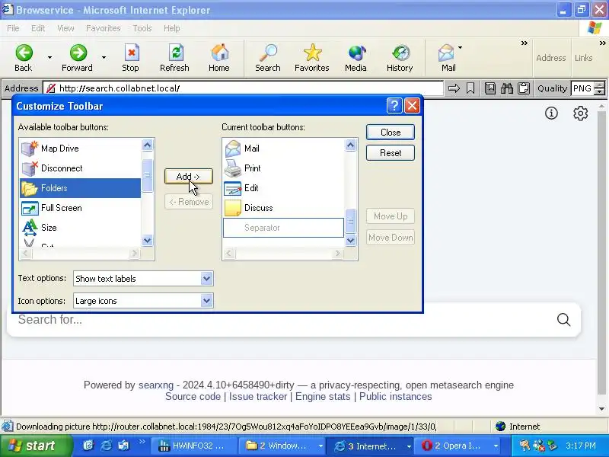Expand the toolbar overflow chevron beside Mail
Viewport: 609px width, 457px height.
(x=524, y=43)
